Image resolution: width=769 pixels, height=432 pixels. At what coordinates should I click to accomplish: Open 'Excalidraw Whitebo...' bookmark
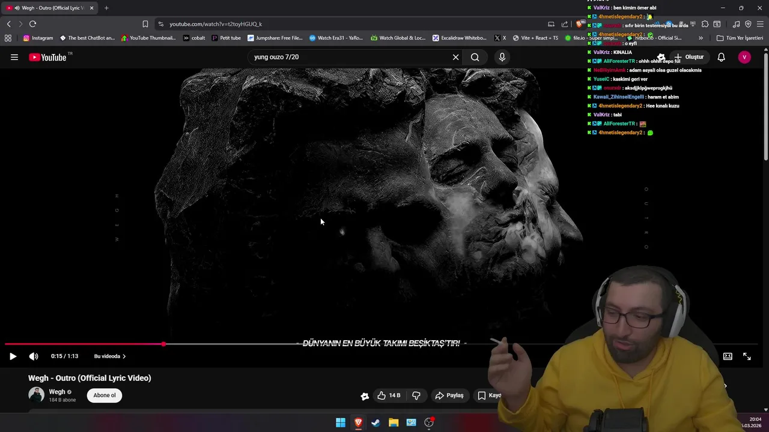click(460, 38)
